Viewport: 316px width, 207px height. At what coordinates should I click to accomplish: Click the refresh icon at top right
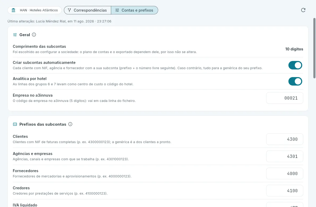pyautogui.click(x=303, y=10)
